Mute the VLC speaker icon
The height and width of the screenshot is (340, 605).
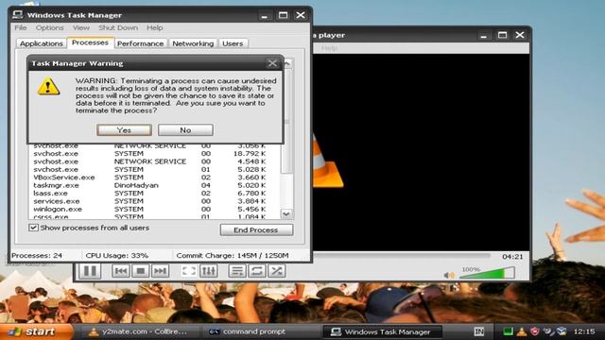(449, 275)
